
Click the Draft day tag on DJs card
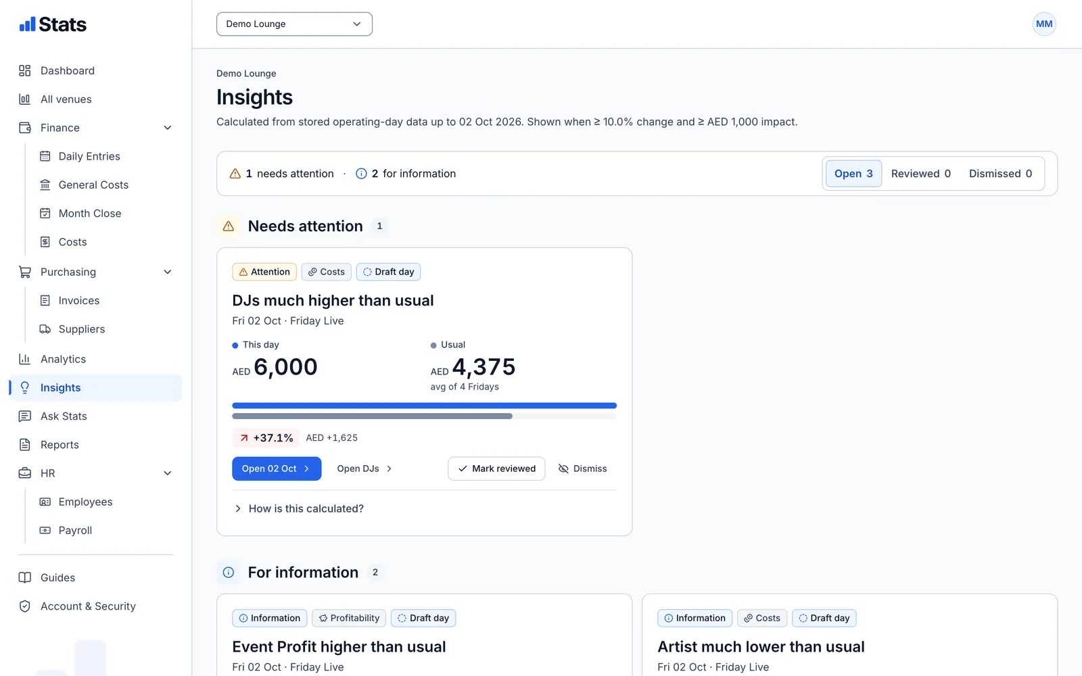click(389, 272)
